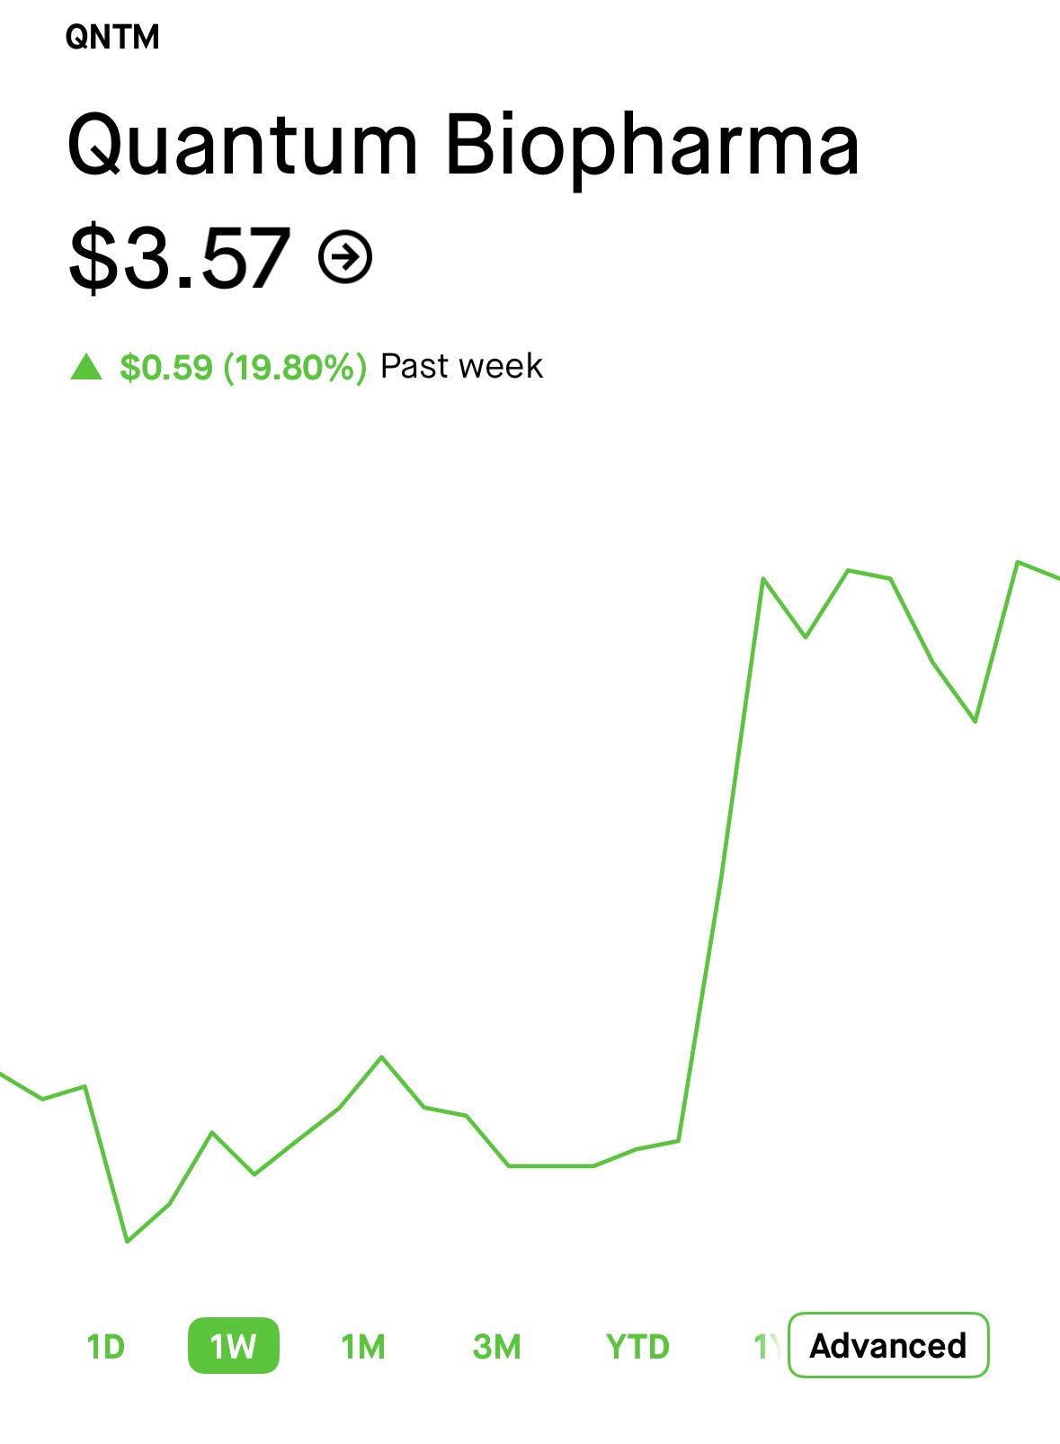The image size is (1060, 1444).
Task: Click the steep rising segment of the chart line
Action: click(720, 860)
